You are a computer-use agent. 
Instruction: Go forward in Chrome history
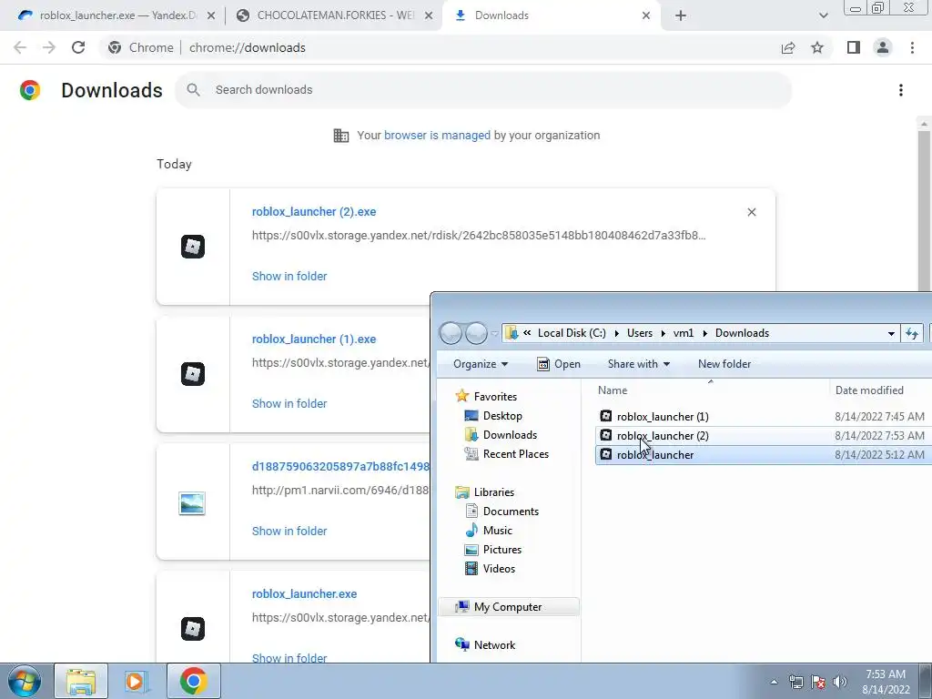pyautogui.click(x=49, y=47)
